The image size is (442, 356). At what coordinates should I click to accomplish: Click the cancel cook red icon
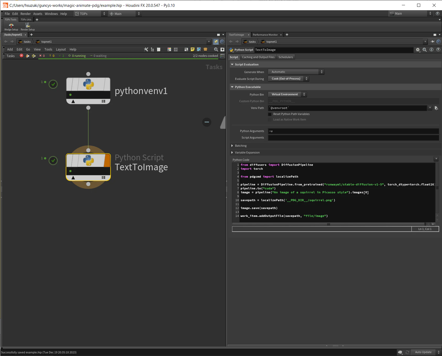[x=22, y=56]
